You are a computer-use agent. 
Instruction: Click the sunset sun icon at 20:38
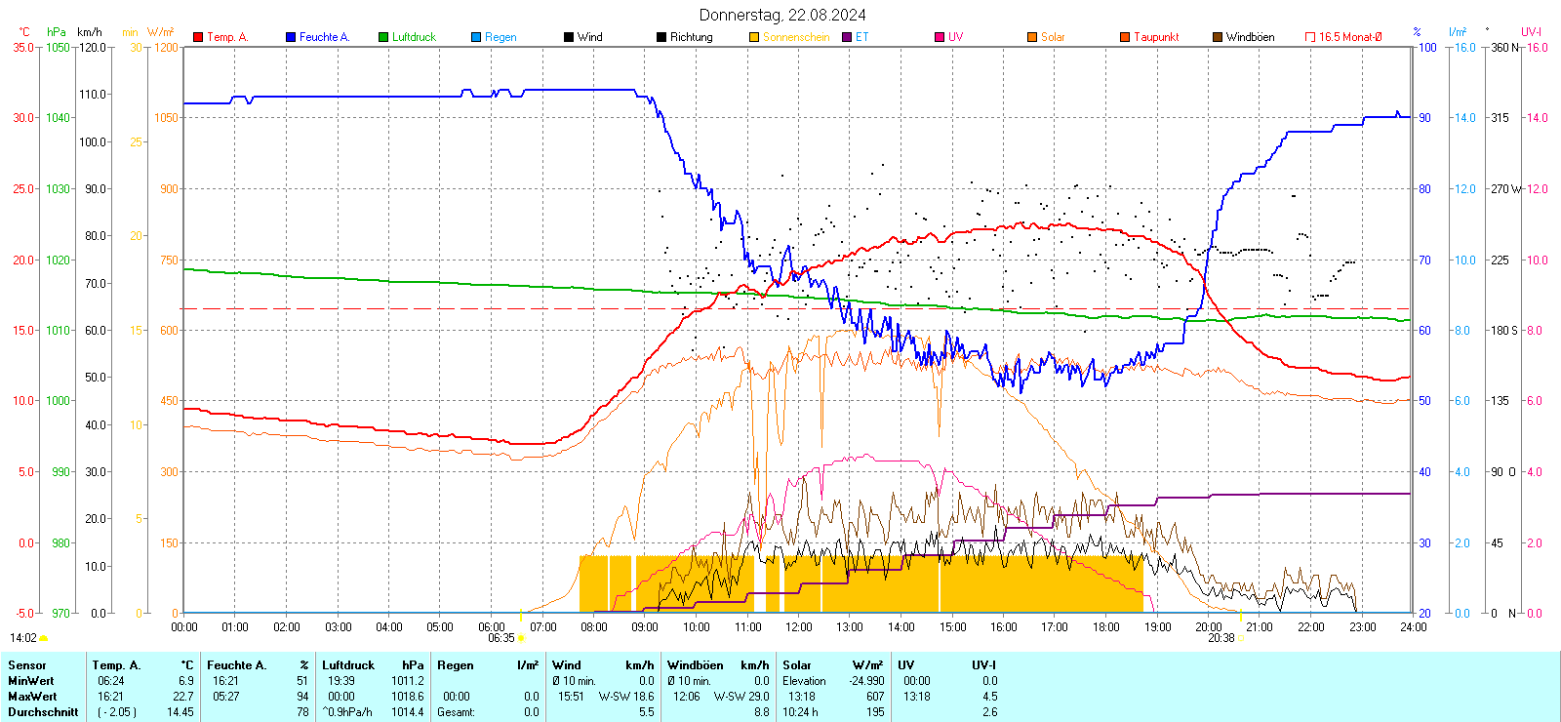1241,638
